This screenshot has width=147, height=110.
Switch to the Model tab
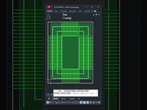pos(56,99)
